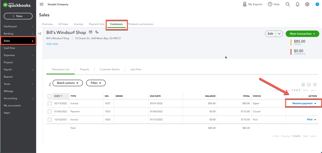The image size is (322, 153).
Task: Open the Customer Details tab
Action: click(110, 70)
